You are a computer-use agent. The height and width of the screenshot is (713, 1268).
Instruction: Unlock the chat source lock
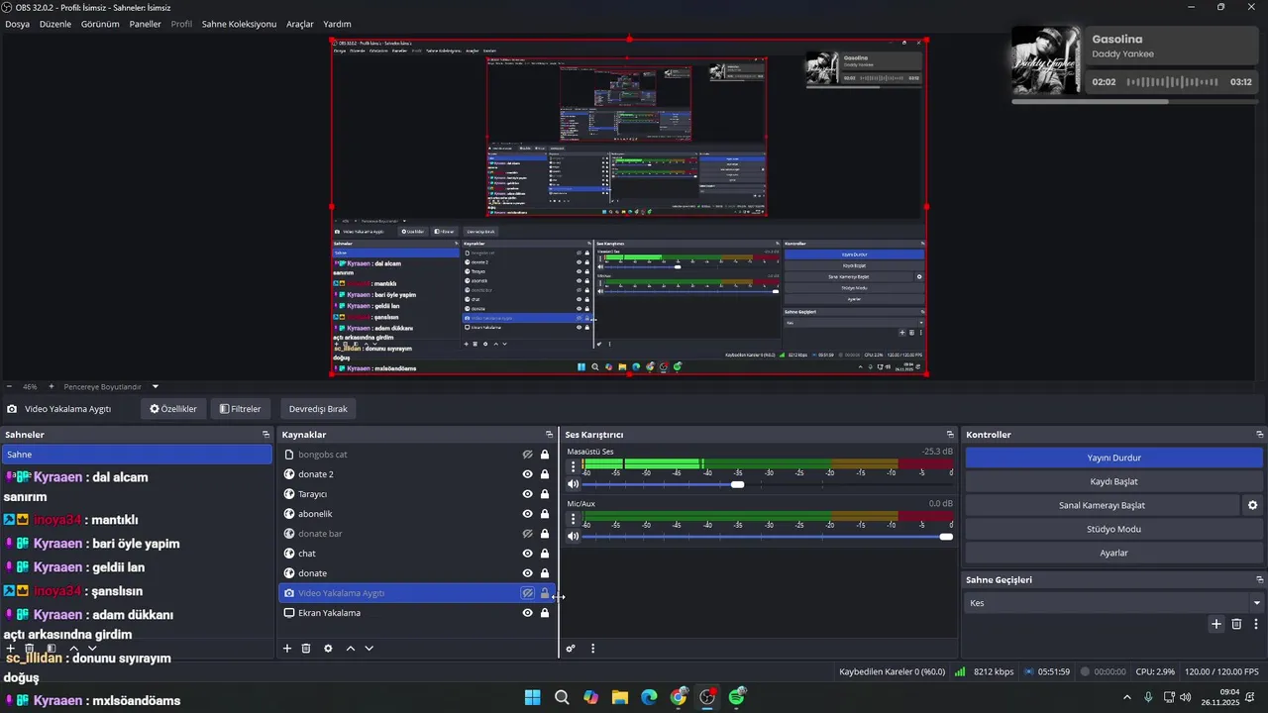545,554
